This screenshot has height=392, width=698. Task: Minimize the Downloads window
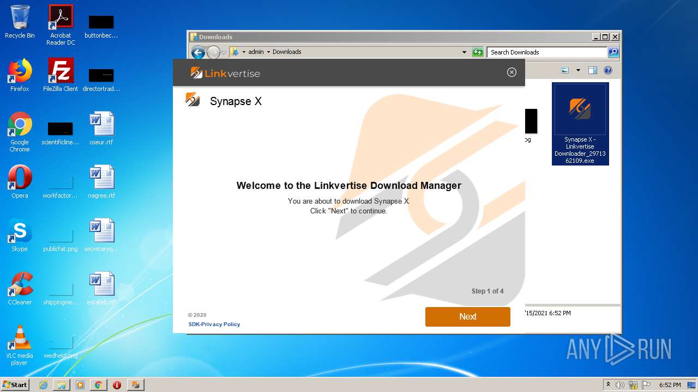coord(595,37)
